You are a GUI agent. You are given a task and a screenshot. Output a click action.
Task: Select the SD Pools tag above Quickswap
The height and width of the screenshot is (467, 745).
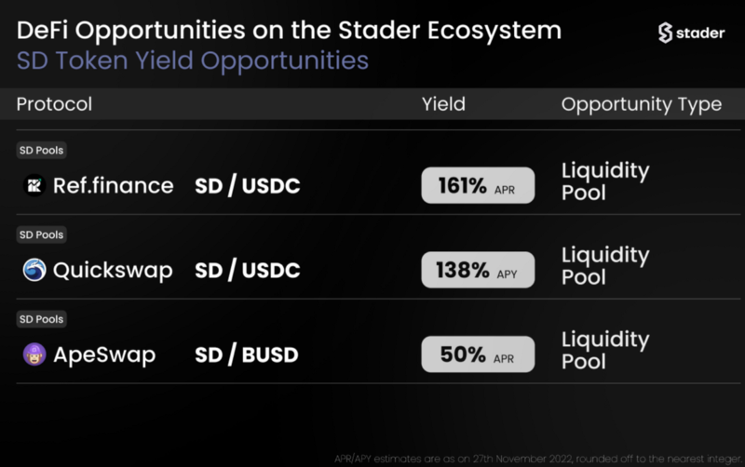(41, 234)
